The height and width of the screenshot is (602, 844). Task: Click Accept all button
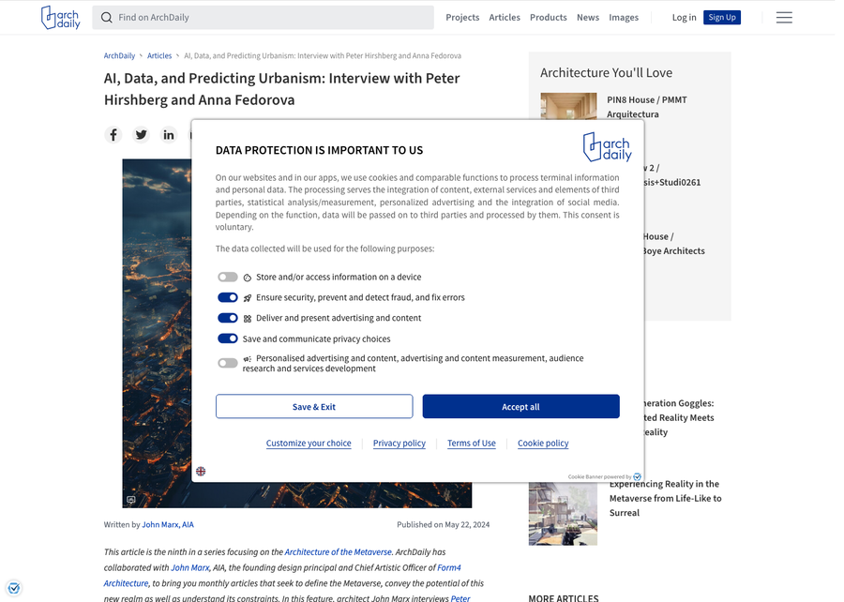[x=521, y=406]
